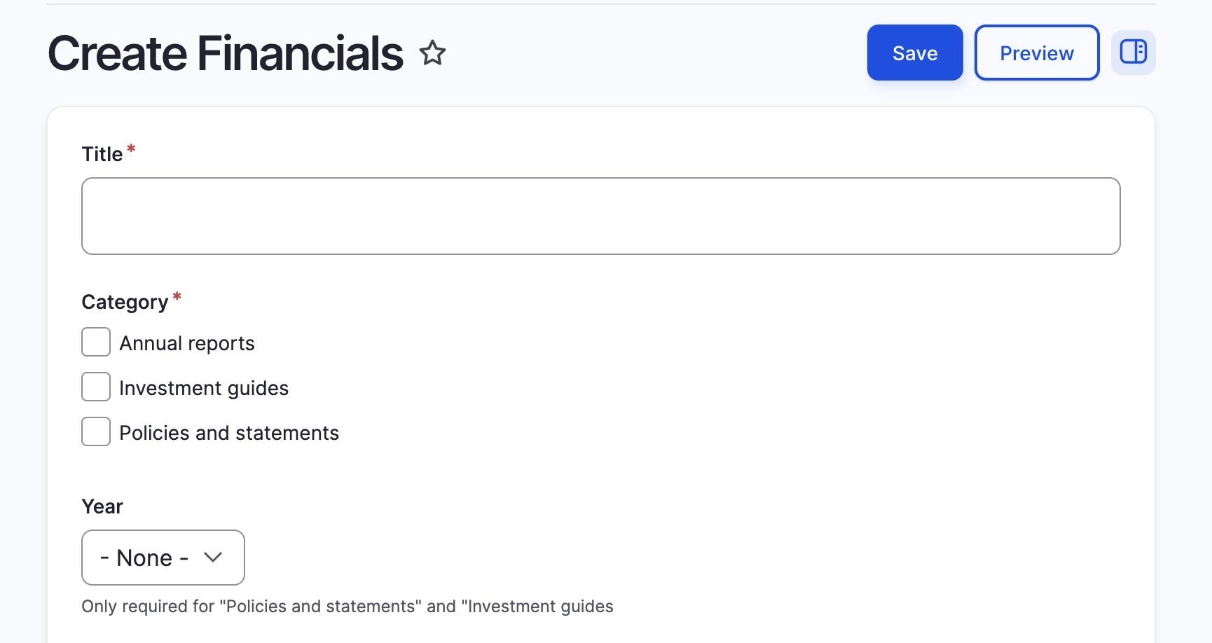Click the Category group label
Viewport: 1212px width, 643px height.
pos(125,302)
